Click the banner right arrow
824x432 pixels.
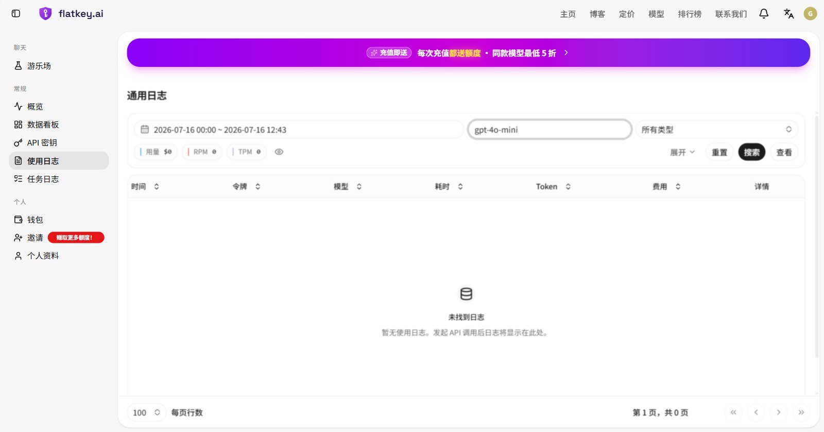pyautogui.click(x=566, y=52)
